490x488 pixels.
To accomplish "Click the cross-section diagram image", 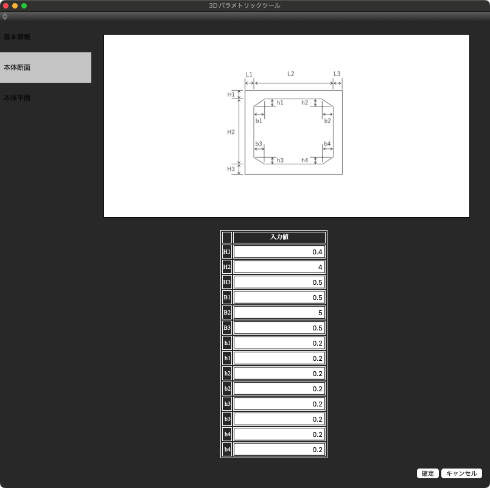I will [x=287, y=126].
